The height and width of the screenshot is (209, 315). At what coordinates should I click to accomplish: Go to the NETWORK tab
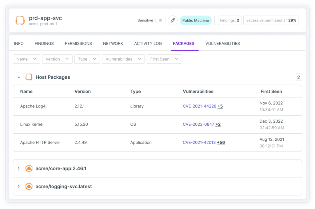tap(113, 44)
